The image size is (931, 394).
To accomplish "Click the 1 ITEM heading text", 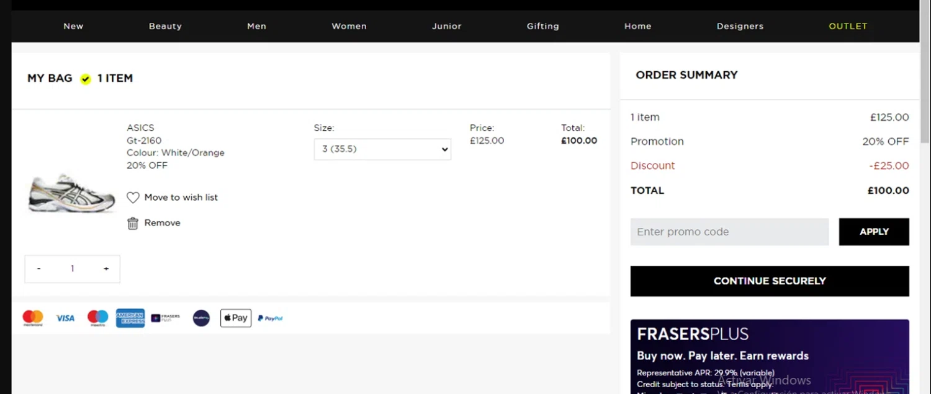I will coord(115,78).
